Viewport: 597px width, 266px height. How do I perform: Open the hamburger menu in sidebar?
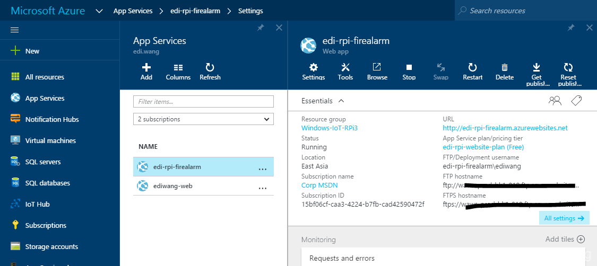coord(15,30)
